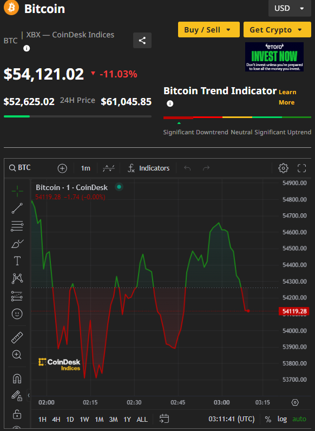This screenshot has width=315, height=431.
Task: Click the Significant Downtrend label
Action: [x=196, y=132]
